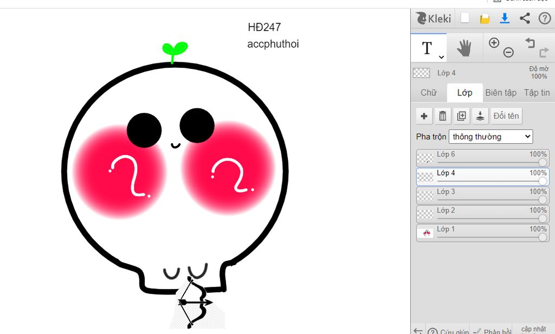The image size is (555, 334).
Task: Merge layer down with the arrow icon
Action: pyautogui.click(x=480, y=116)
